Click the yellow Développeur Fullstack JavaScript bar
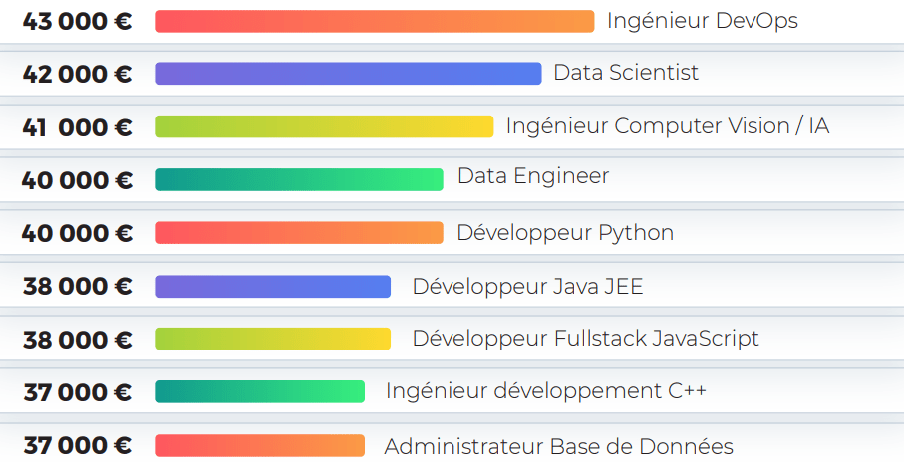Viewport: 904px width, 467px height. tap(273, 339)
